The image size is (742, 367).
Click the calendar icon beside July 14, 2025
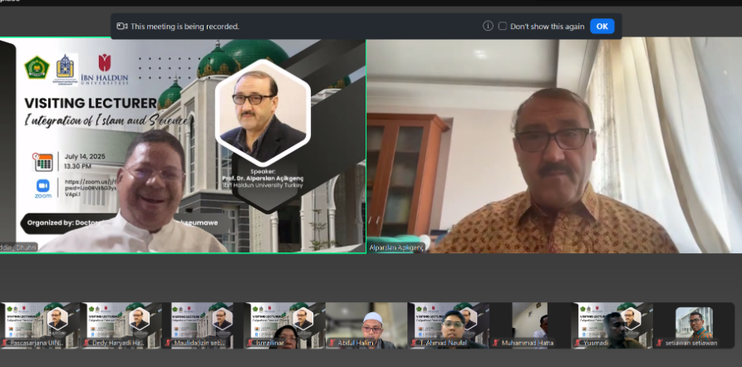43,161
